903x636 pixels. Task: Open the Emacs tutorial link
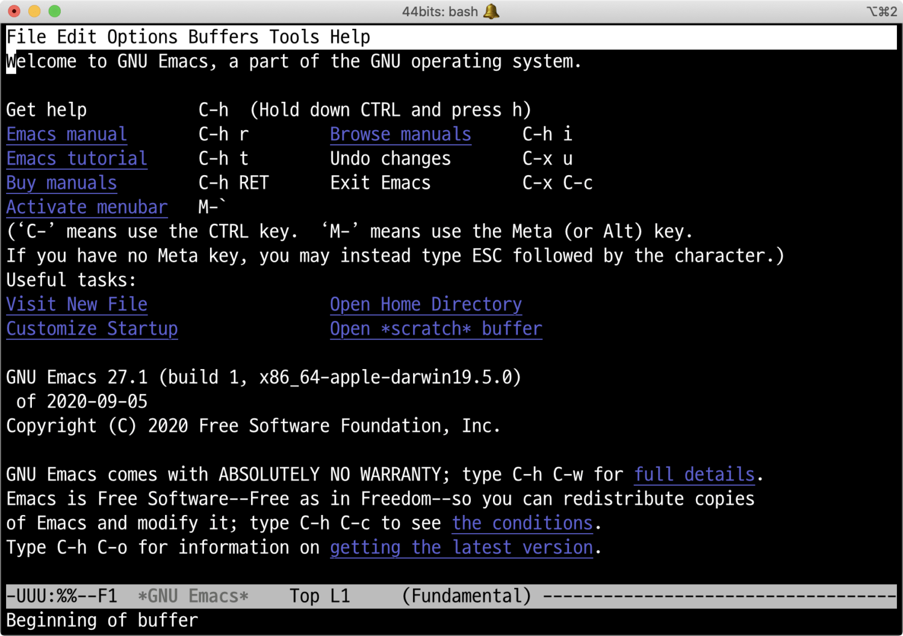tap(76, 158)
